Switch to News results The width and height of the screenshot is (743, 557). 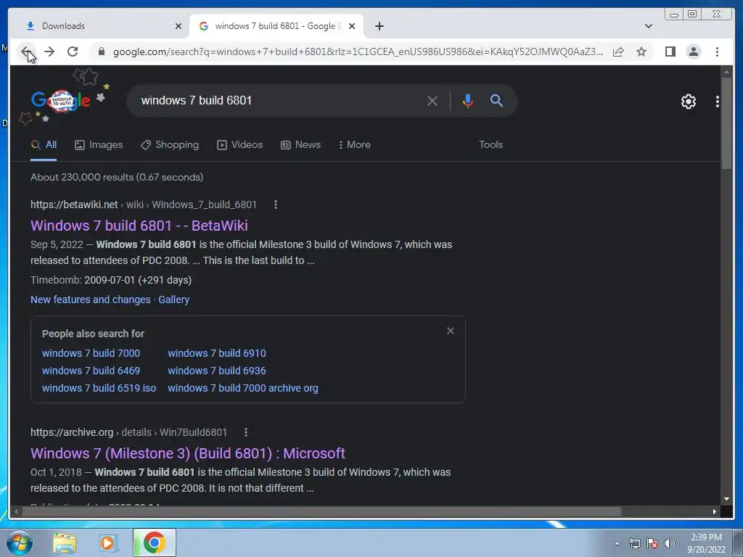300,145
